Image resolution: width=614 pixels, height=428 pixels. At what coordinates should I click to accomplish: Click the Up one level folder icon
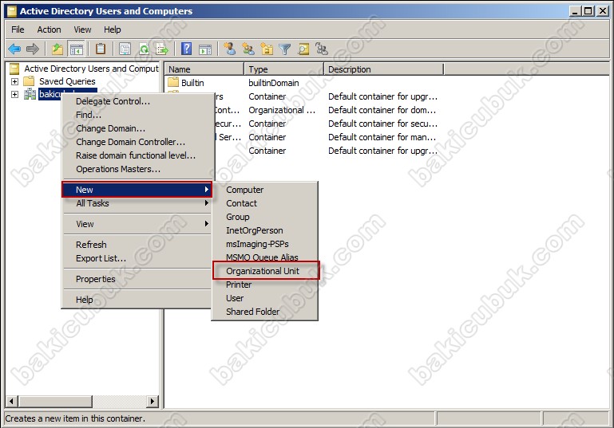(x=57, y=49)
